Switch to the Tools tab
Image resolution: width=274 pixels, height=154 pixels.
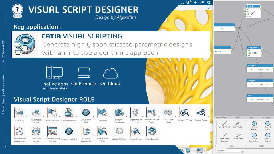(x=237, y=118)
